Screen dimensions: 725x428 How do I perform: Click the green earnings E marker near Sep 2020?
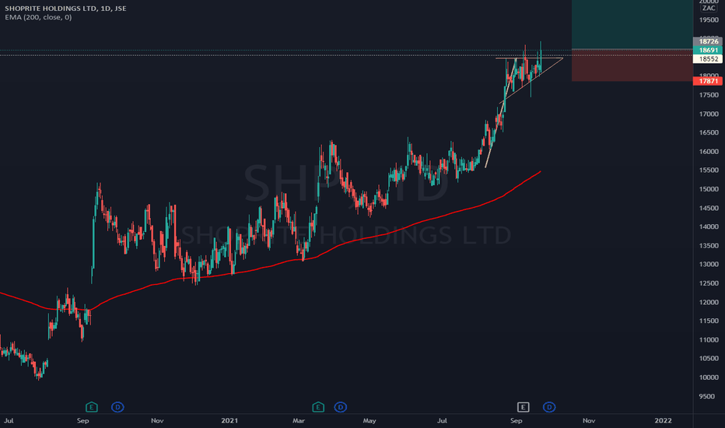pos(92,407)
